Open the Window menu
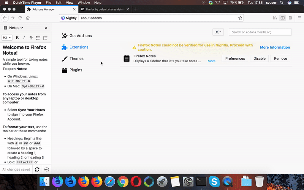304x190 pixels. (x=84, y=3)
